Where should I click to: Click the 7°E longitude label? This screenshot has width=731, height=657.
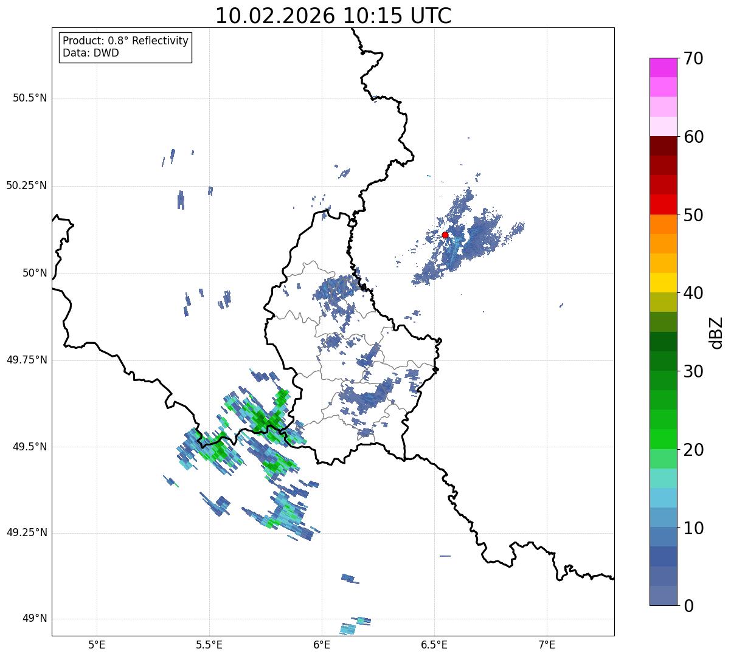pos(547,645)
